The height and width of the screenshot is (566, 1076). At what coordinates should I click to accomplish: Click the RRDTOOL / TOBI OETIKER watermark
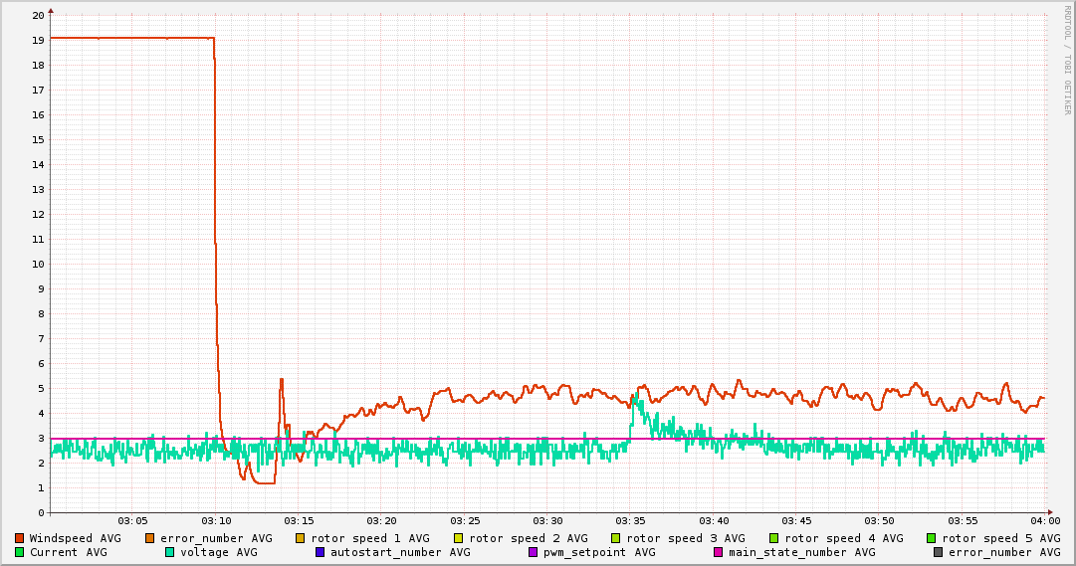pyautogui.click(x=1068, y=60)
